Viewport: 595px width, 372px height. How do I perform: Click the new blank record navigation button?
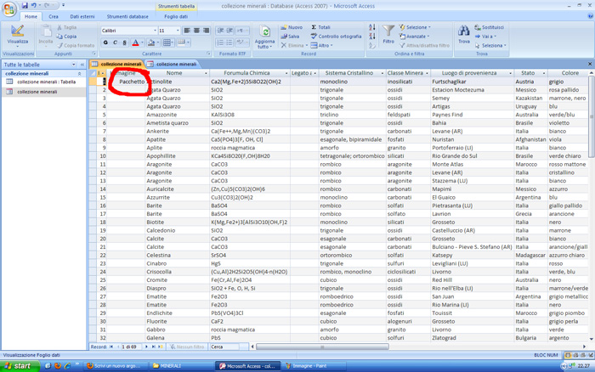pos(161,347)
